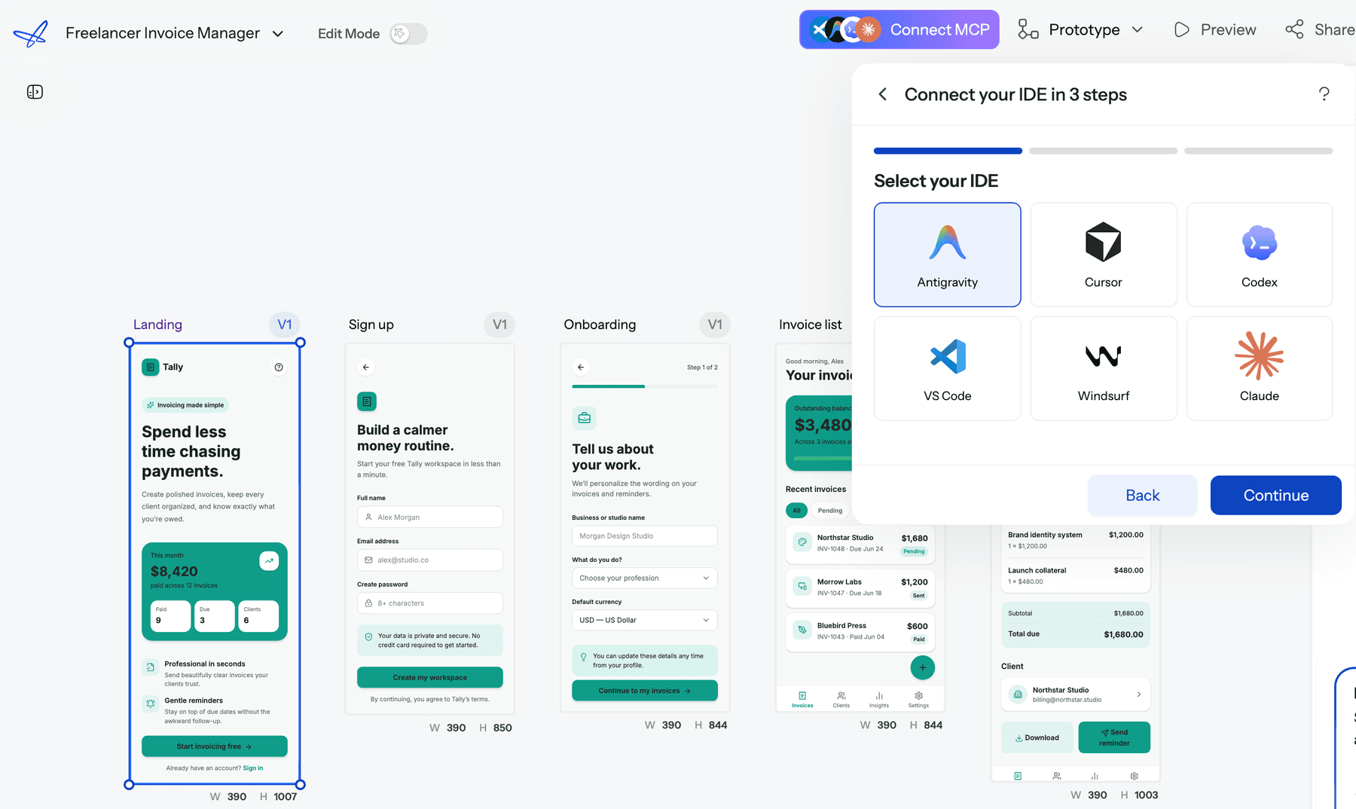
Task: Open the Freelancer Invoice Manager project dropdown
Action: (x=174, y=33)
